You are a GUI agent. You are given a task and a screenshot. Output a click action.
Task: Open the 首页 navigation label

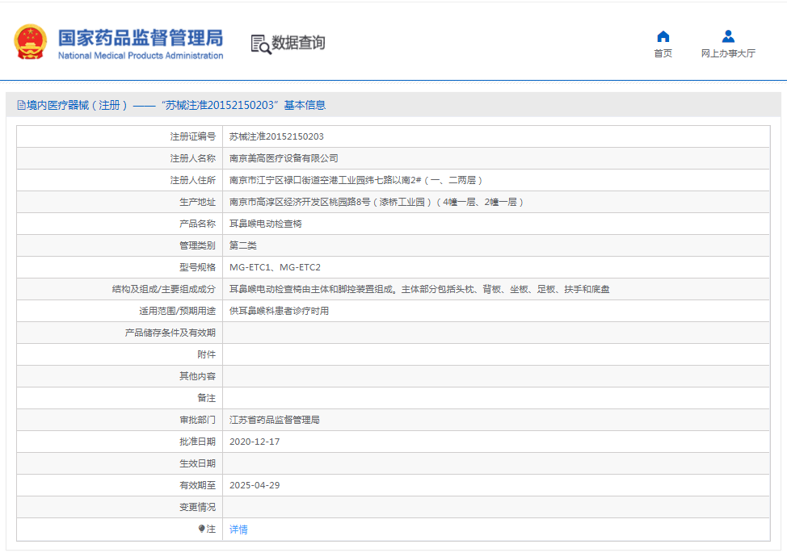pyautogui.click(x=663, y=53)
